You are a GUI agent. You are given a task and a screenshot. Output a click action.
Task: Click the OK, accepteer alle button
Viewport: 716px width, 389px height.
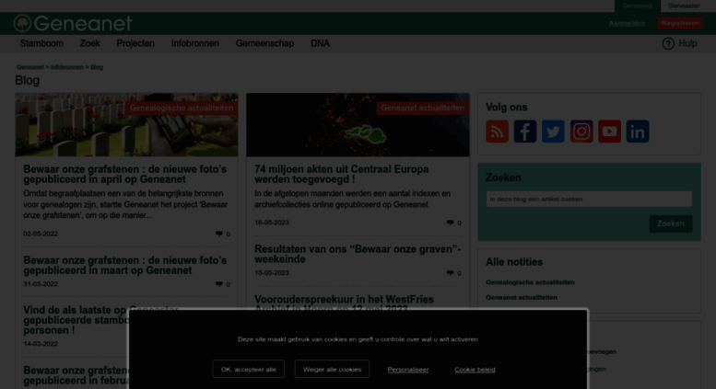pyautogui.click(x=249, y=370)
